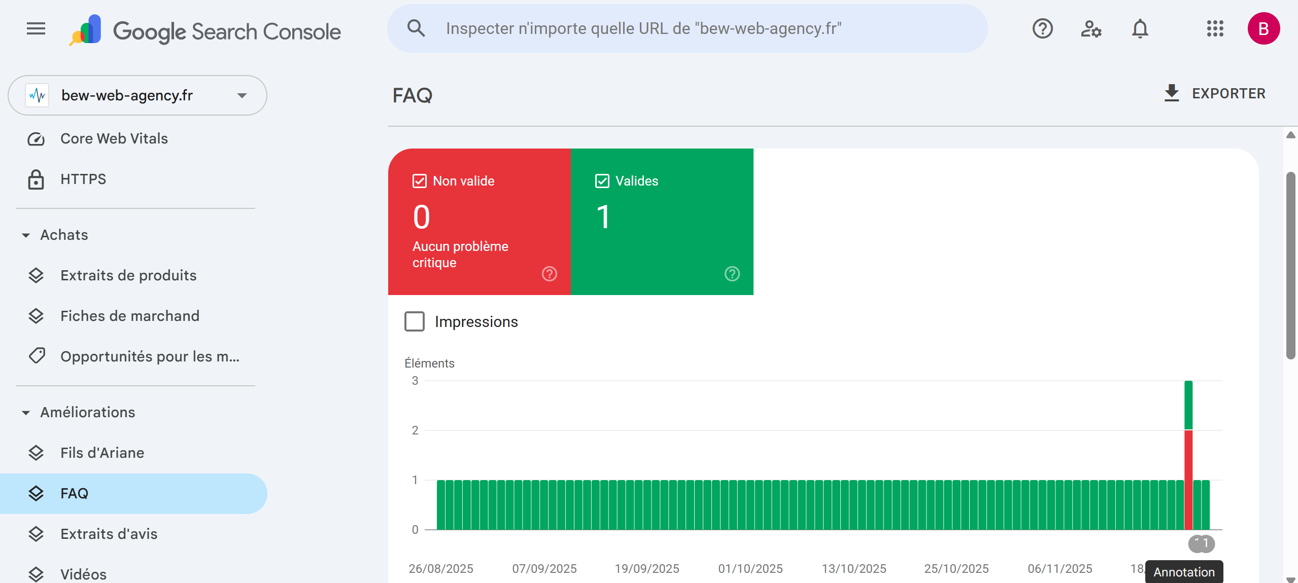Click the 26/08/2025 date label

pos(441,569)
